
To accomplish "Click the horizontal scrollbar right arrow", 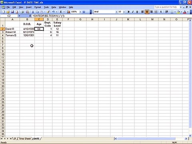I will point(186,139).
